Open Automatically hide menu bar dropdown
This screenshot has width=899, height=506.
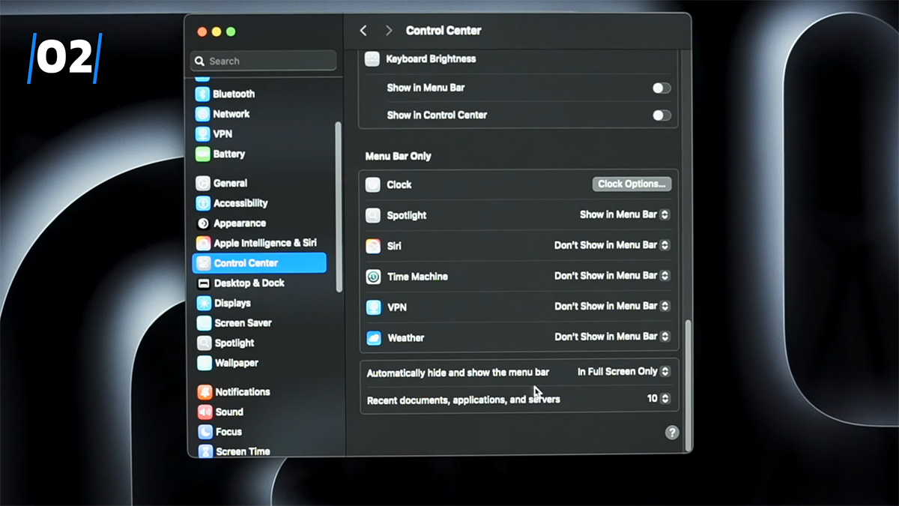tap(624, 371)
